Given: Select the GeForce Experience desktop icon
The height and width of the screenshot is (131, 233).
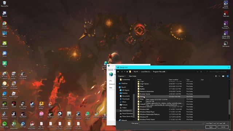Looking at the screenshot, I should (x=4, y=105).
